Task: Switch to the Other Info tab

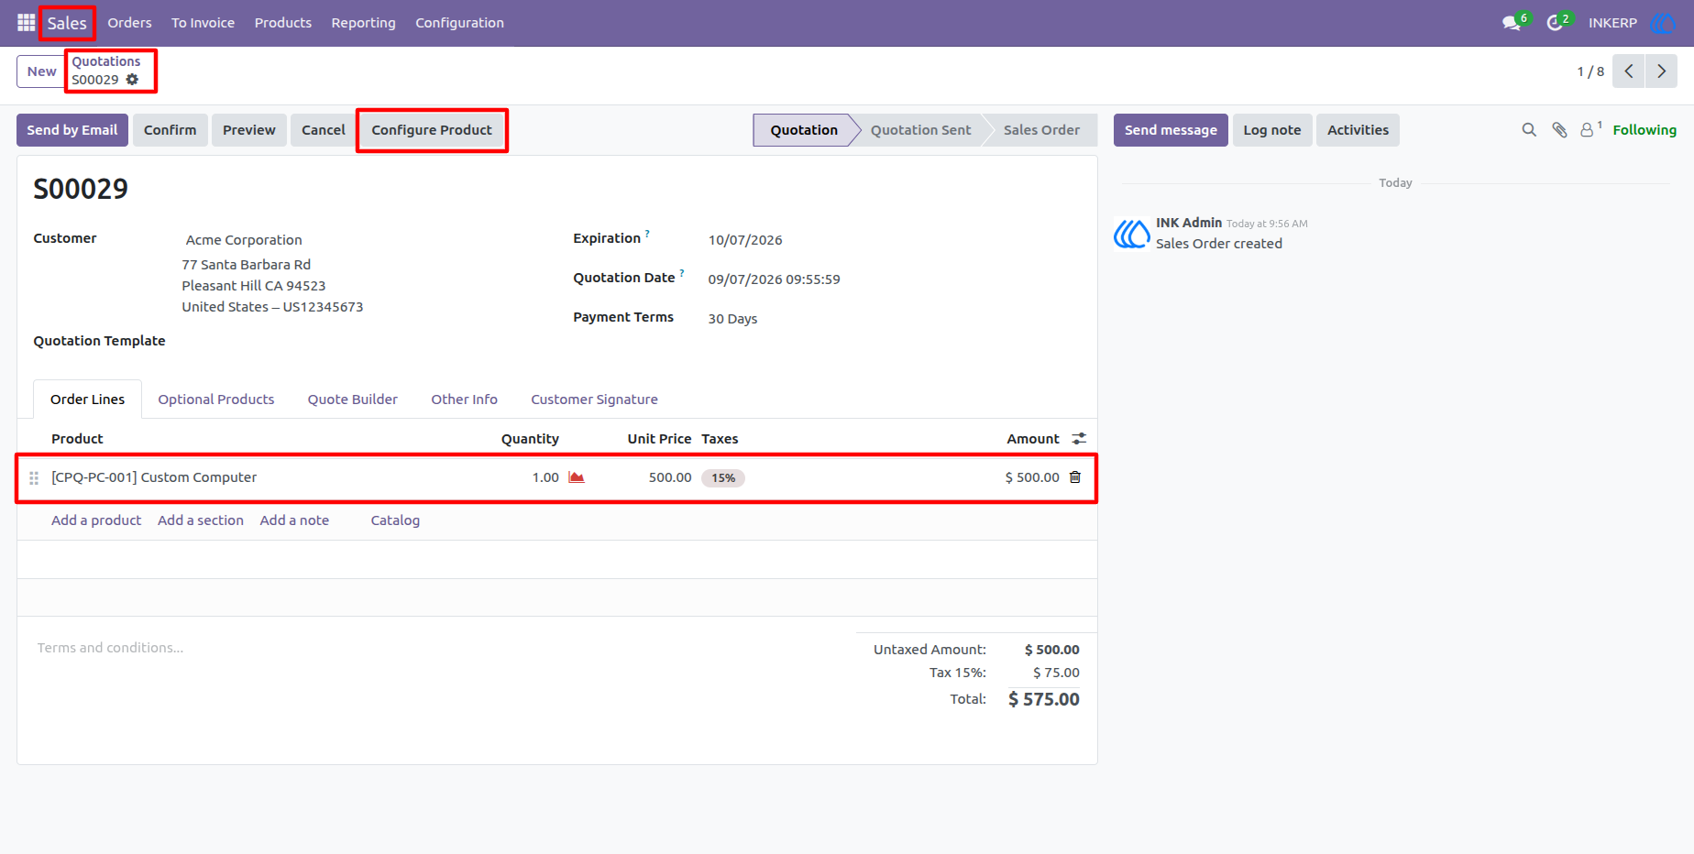Action: (x=464, y=400)
